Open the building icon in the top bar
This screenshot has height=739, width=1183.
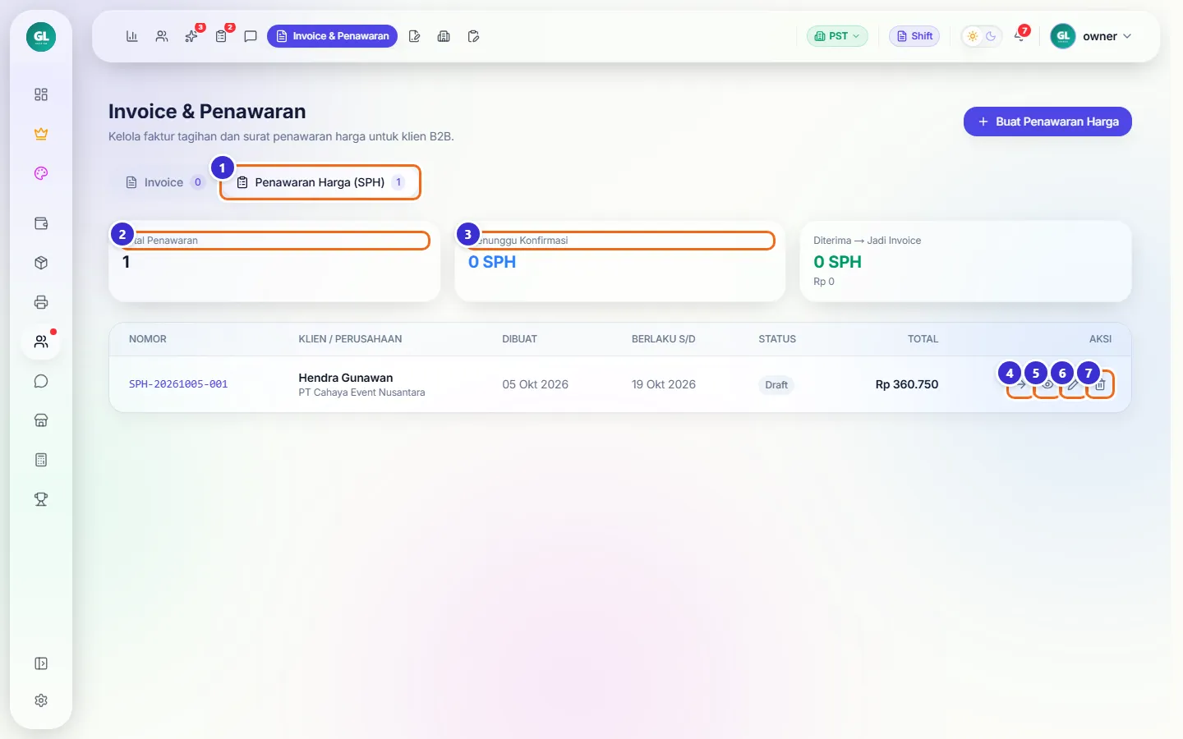click(x=444, y=36)
